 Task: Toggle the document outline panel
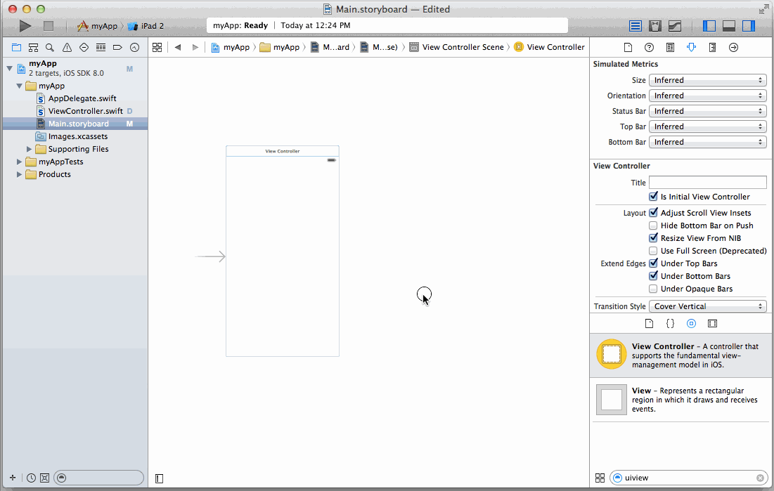click(x=159, y=478)
